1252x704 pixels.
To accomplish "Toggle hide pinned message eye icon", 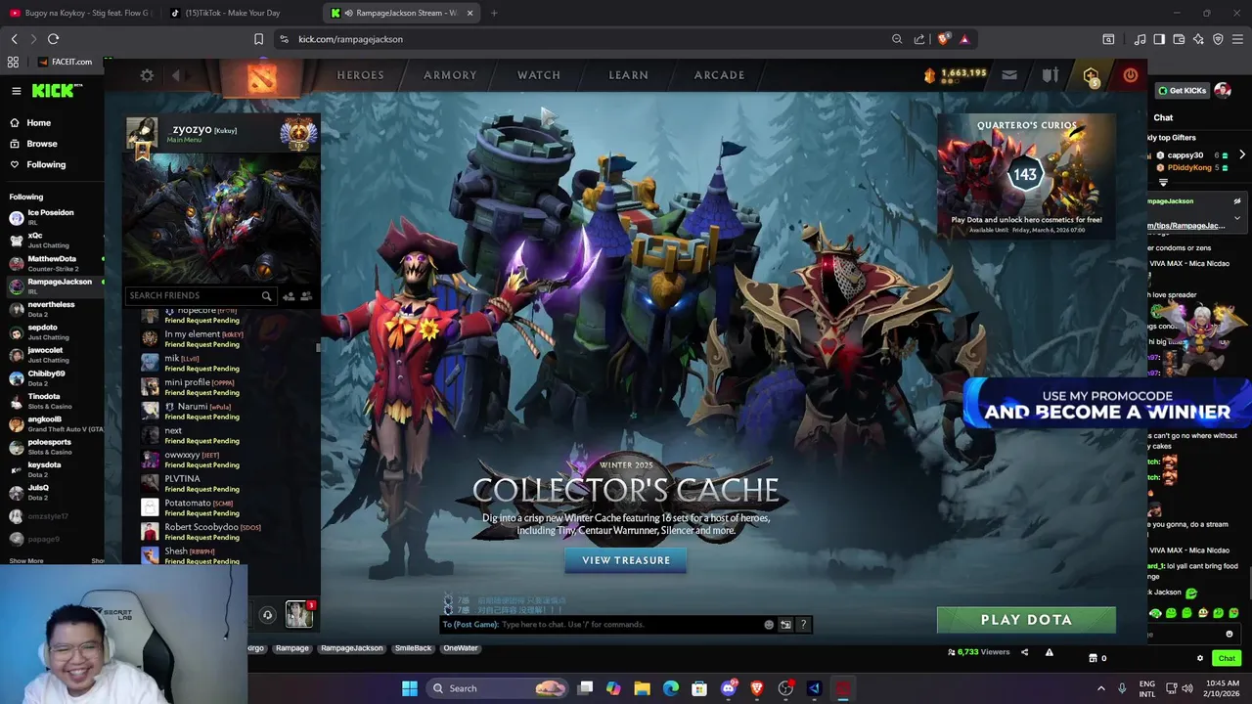I will tap(1237, 201).
